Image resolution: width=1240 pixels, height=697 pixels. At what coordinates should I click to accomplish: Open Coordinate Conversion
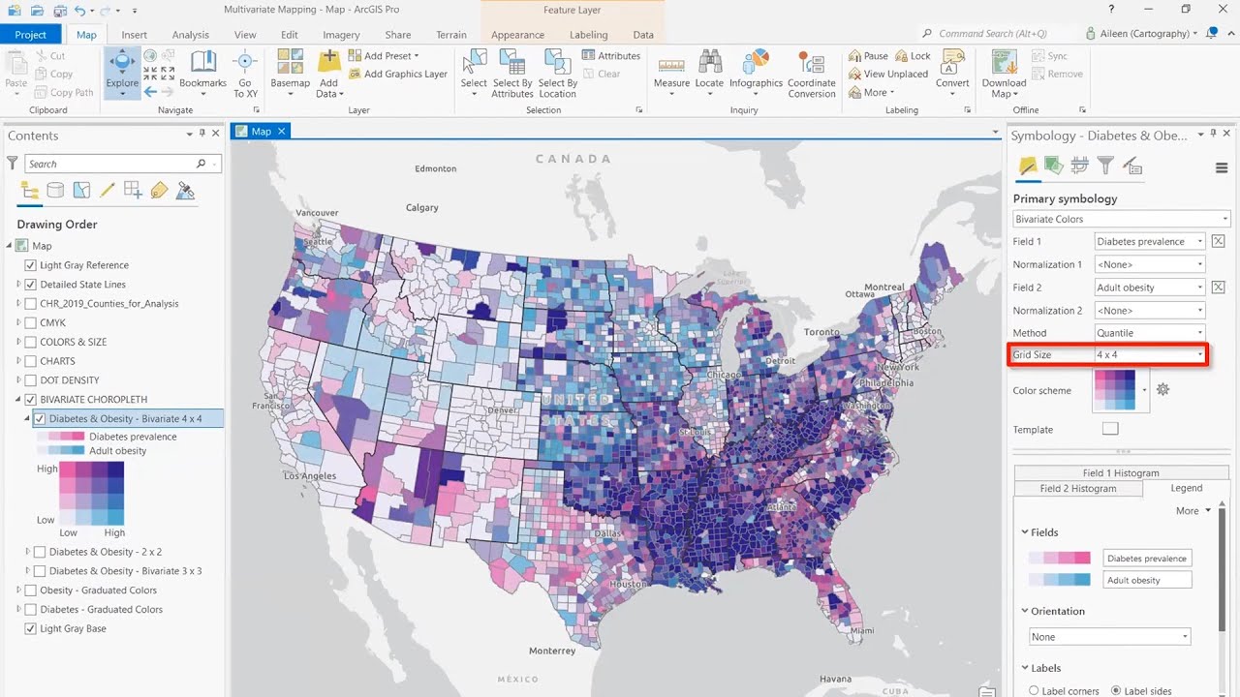tap(812, 73)
